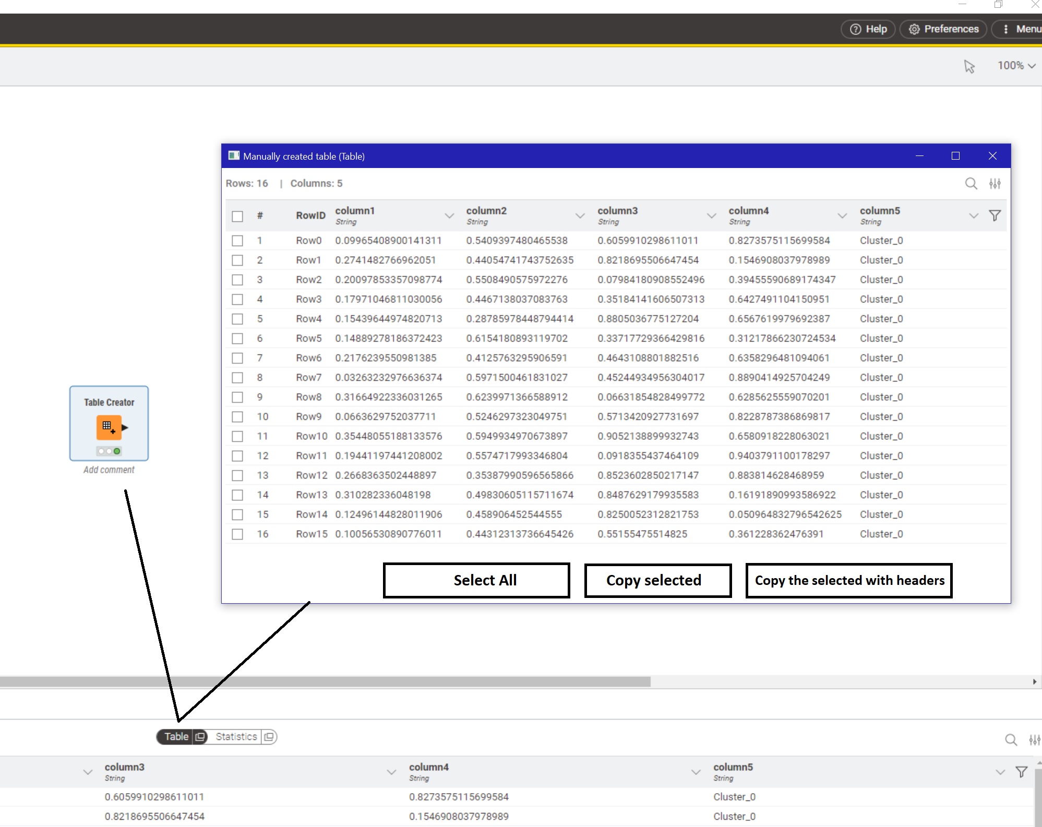Click Add comment under Table Creator
Image resolution: width=1042 pixels, height=827 pixels.
click(x=109, y=470)
